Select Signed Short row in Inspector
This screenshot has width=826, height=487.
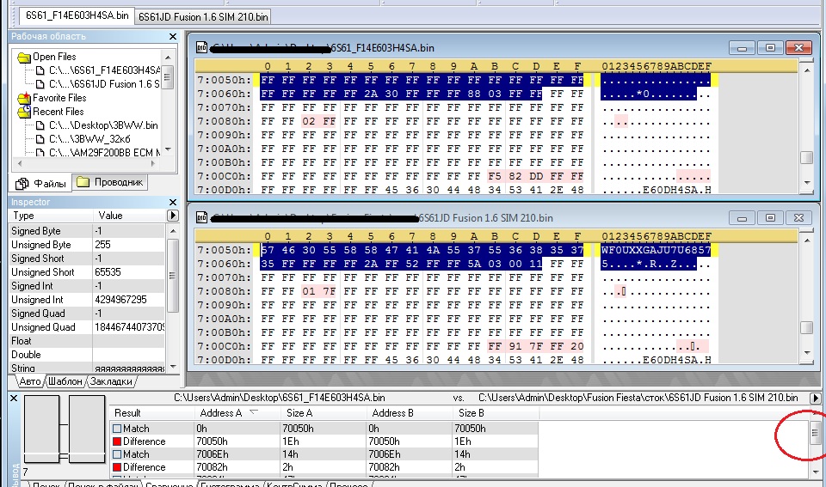click(x=87, y=259)
